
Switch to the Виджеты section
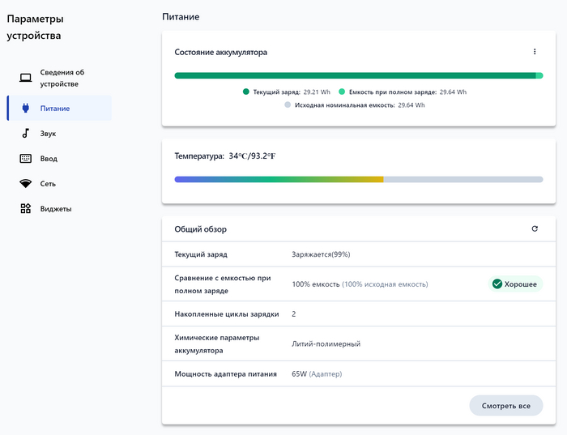click(56, 209)
